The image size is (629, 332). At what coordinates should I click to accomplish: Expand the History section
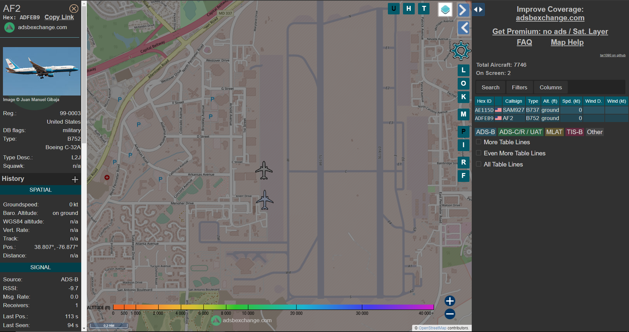[75, 179]
